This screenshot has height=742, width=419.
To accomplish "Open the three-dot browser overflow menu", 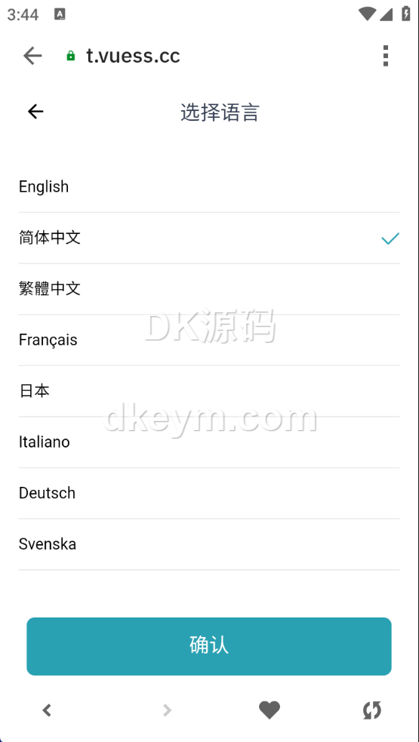I will [x=385, y=56].
